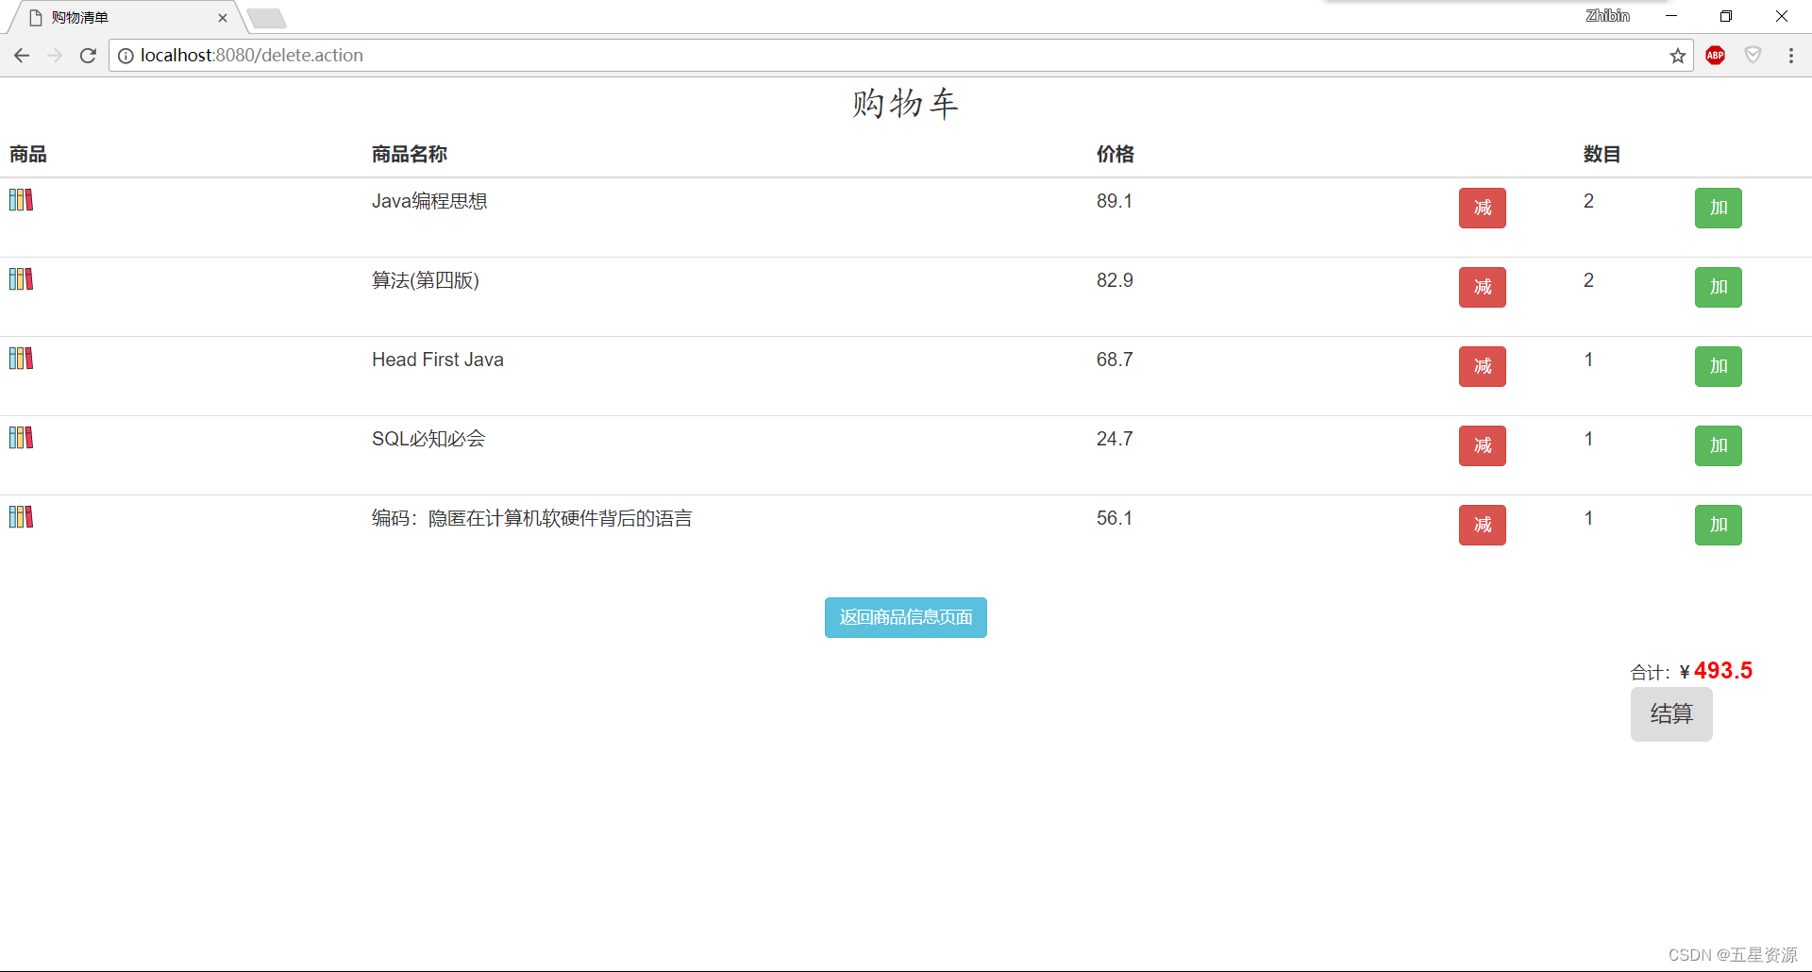Click the title Head First Java
Screen dimensions: 1812x972
[438, 360]
